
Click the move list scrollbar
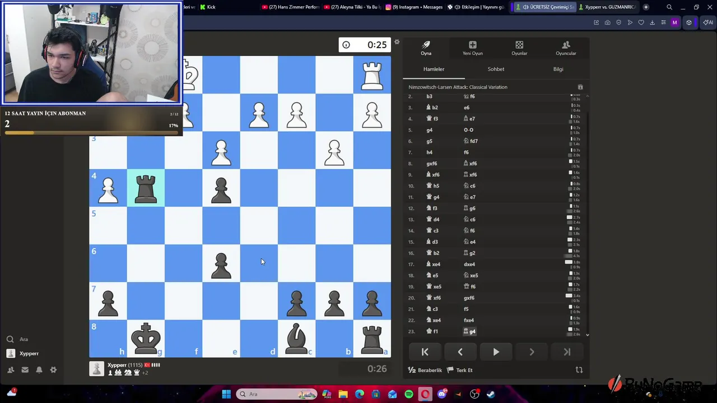click(x=587, y=215)
